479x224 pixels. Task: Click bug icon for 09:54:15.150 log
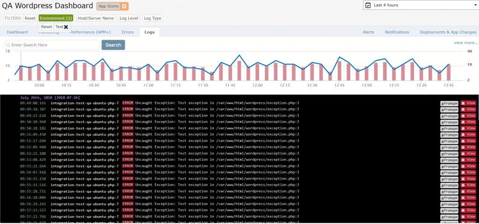pos(464,179)
